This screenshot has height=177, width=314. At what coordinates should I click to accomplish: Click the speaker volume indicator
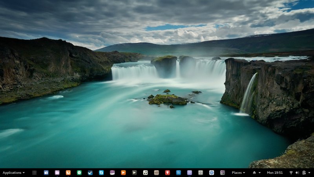pos(298,173)
